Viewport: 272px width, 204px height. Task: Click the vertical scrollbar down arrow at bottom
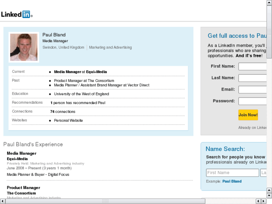coord(269,196)
